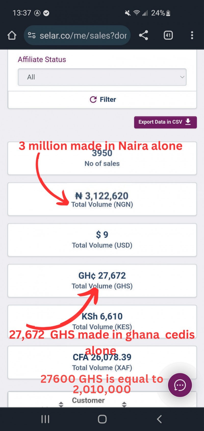Click Export Data in CSV button
204x431 pixels.
pyautogui.click(x=165, y=122)
